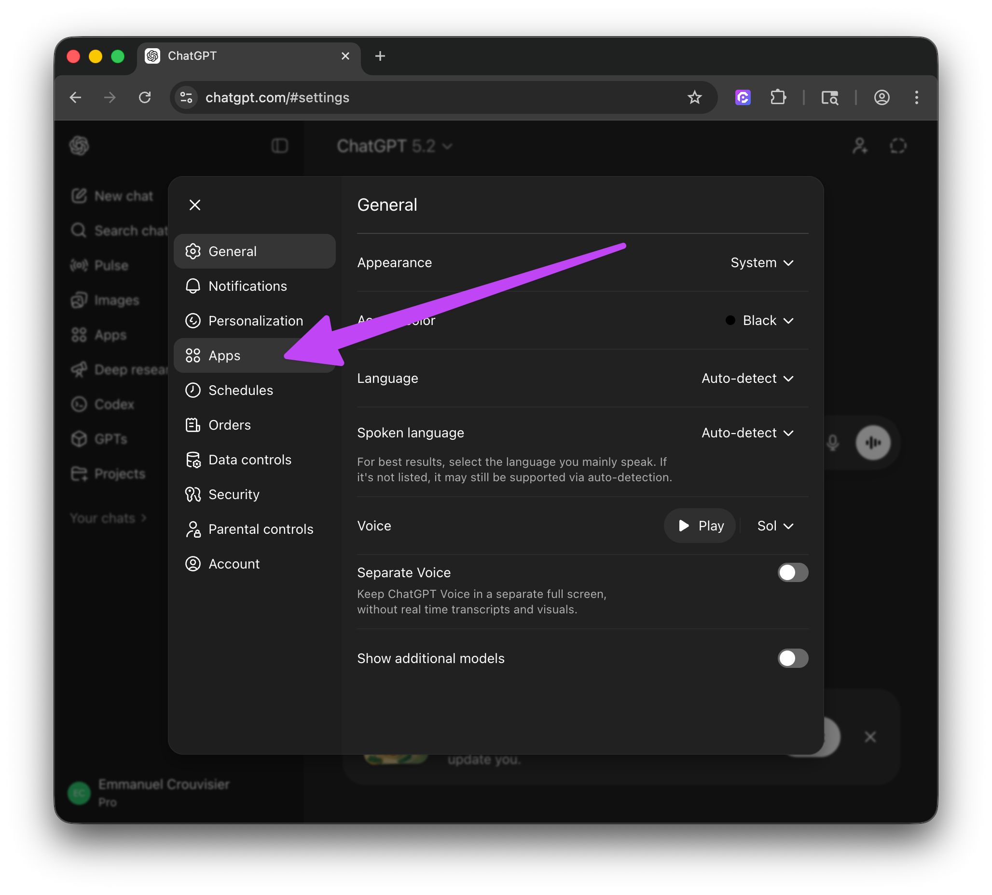Play the voice sample
Screen dimensions: 992x895
tap(700, 526)
